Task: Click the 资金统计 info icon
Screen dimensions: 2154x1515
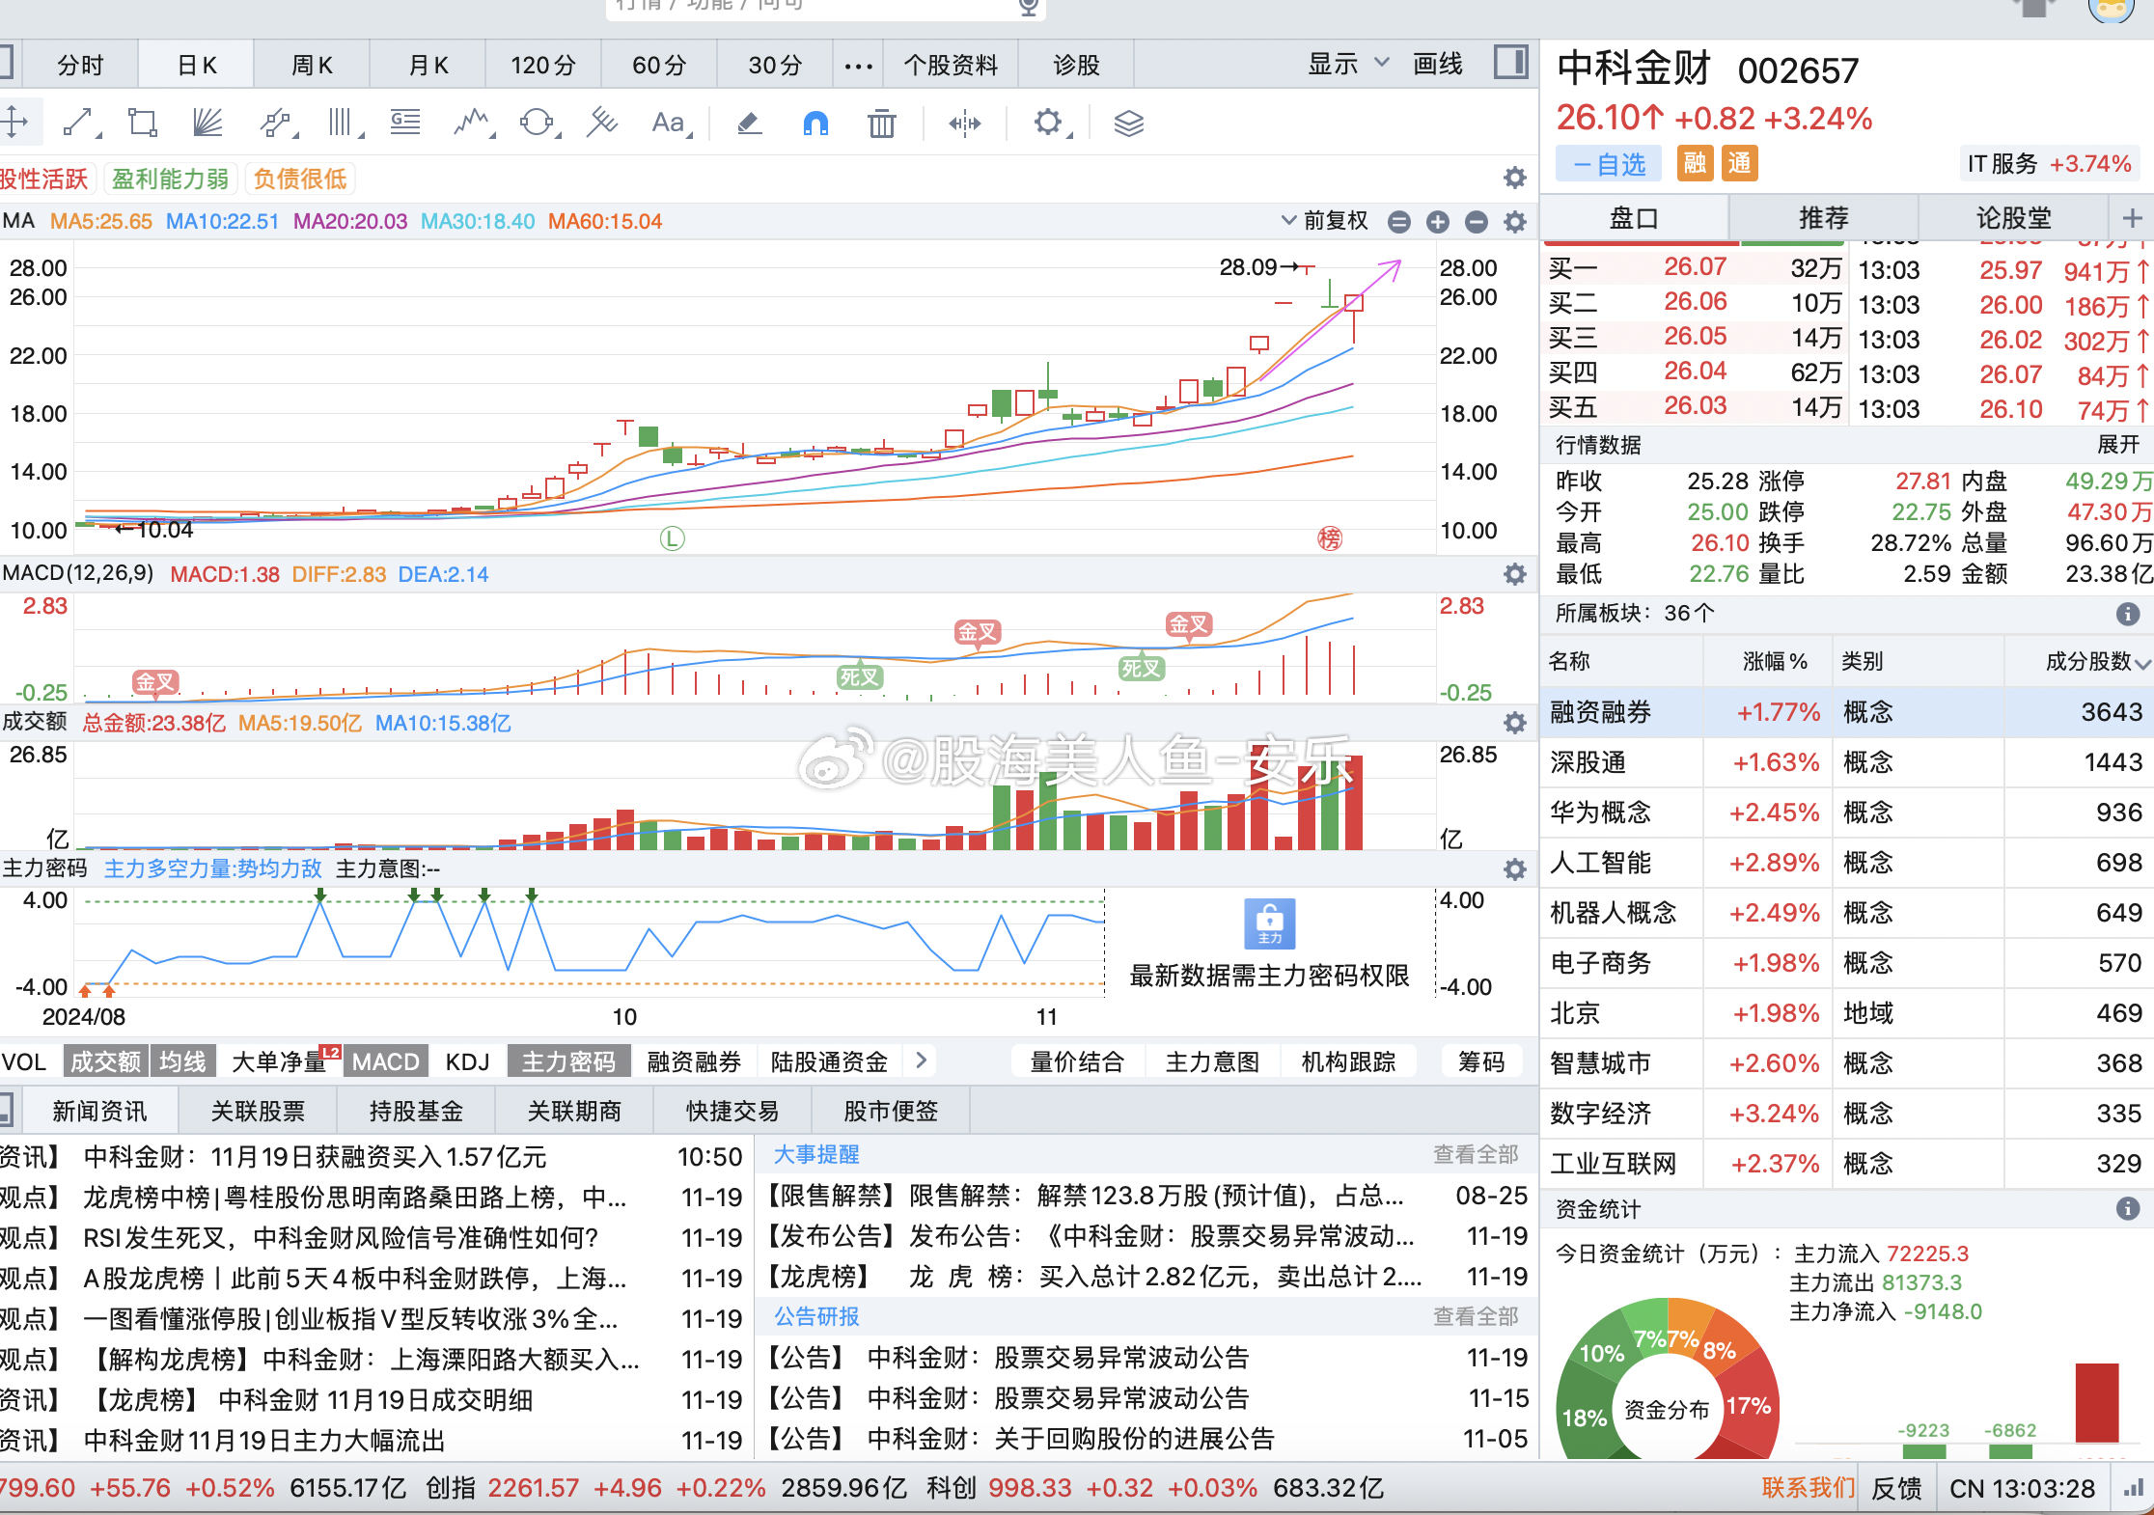Action: pyautogui.click(x=2127, y=1208)
